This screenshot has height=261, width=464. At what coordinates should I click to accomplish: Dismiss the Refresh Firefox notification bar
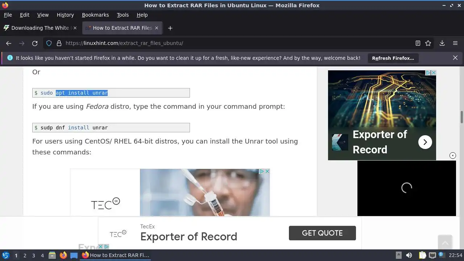coord(455,58)
